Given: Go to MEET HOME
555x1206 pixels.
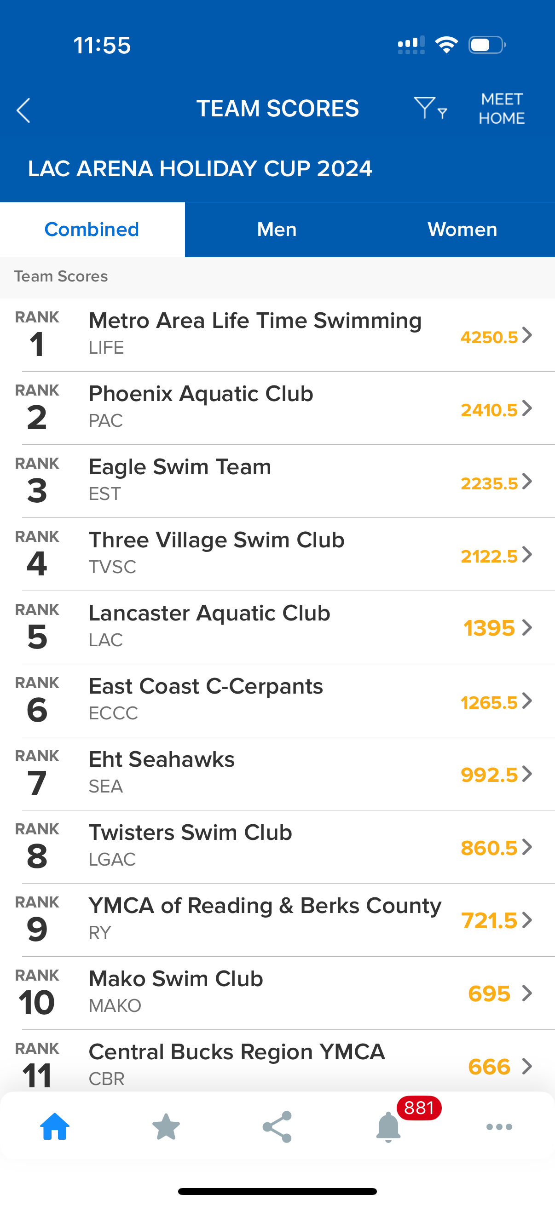Looking at the screenshot, I should [x=502, y=109].
